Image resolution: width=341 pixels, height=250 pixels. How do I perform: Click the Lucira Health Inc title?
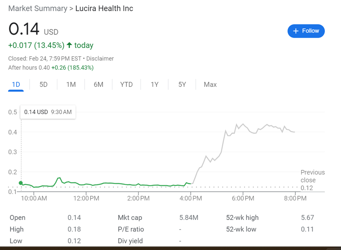coord(104,8)
